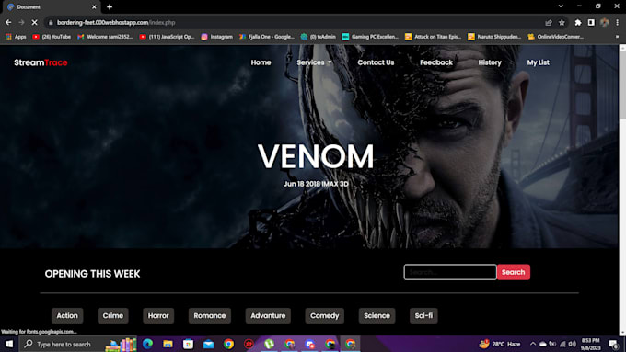Bookmark this page with star icon
Viewport: 626px width, 352px height.
(562, 23)
